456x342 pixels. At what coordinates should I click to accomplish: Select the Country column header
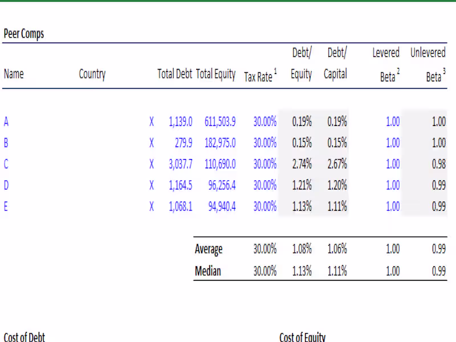pos(92,74)
